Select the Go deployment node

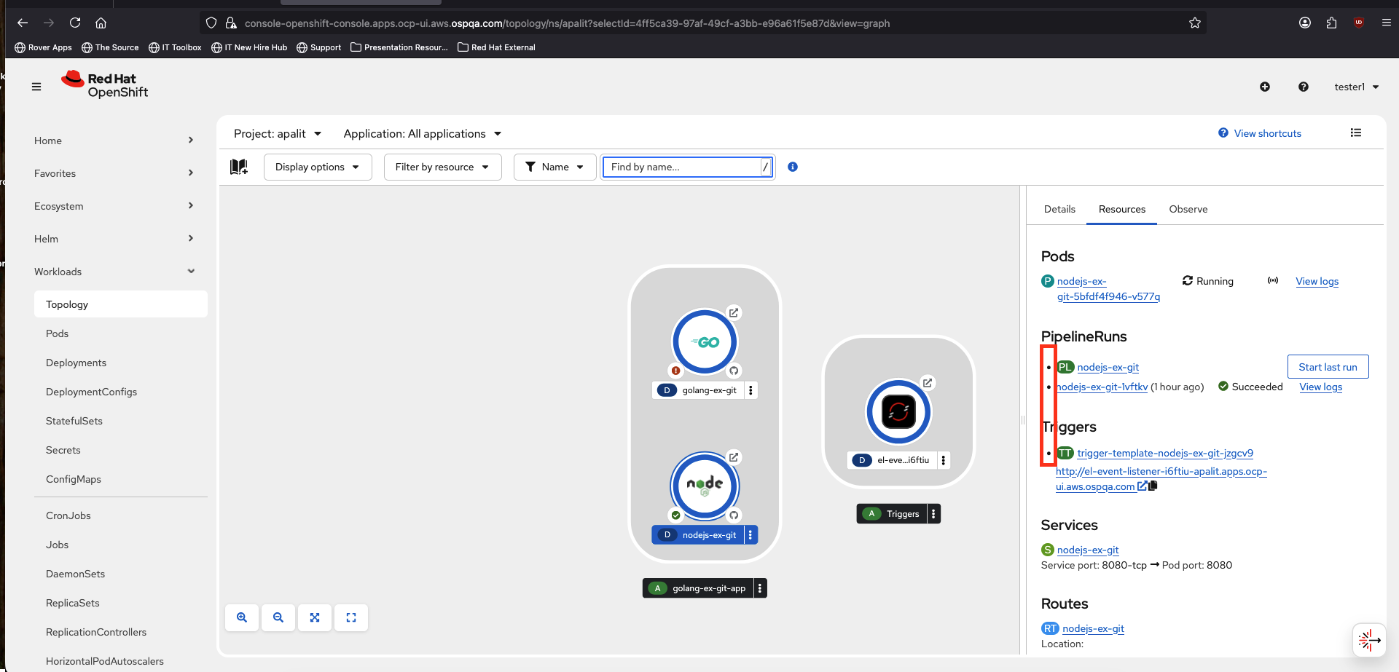705,341
